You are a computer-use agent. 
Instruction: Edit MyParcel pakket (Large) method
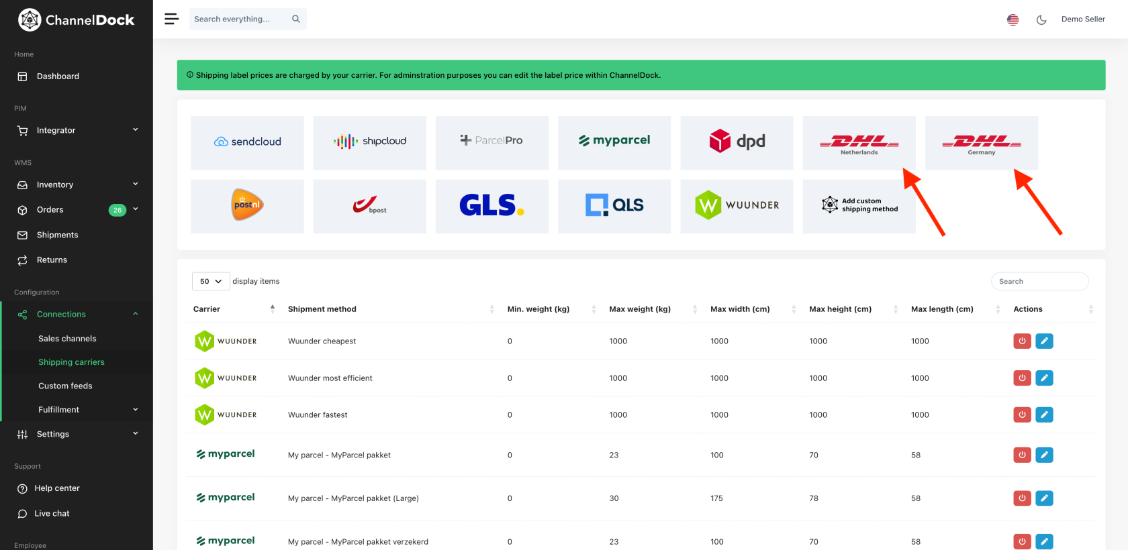coord(1044,498)
